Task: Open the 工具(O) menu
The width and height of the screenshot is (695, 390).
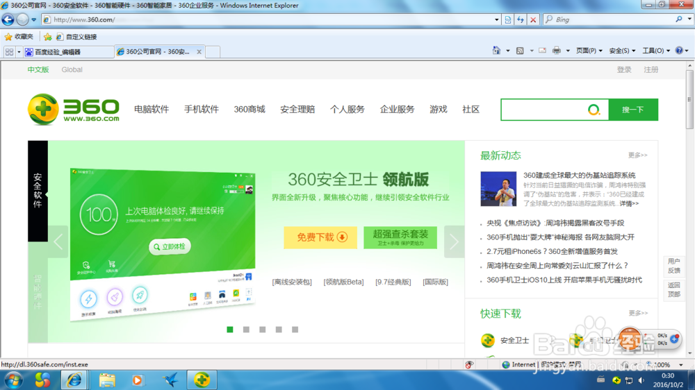Action: tap(656, 51)
